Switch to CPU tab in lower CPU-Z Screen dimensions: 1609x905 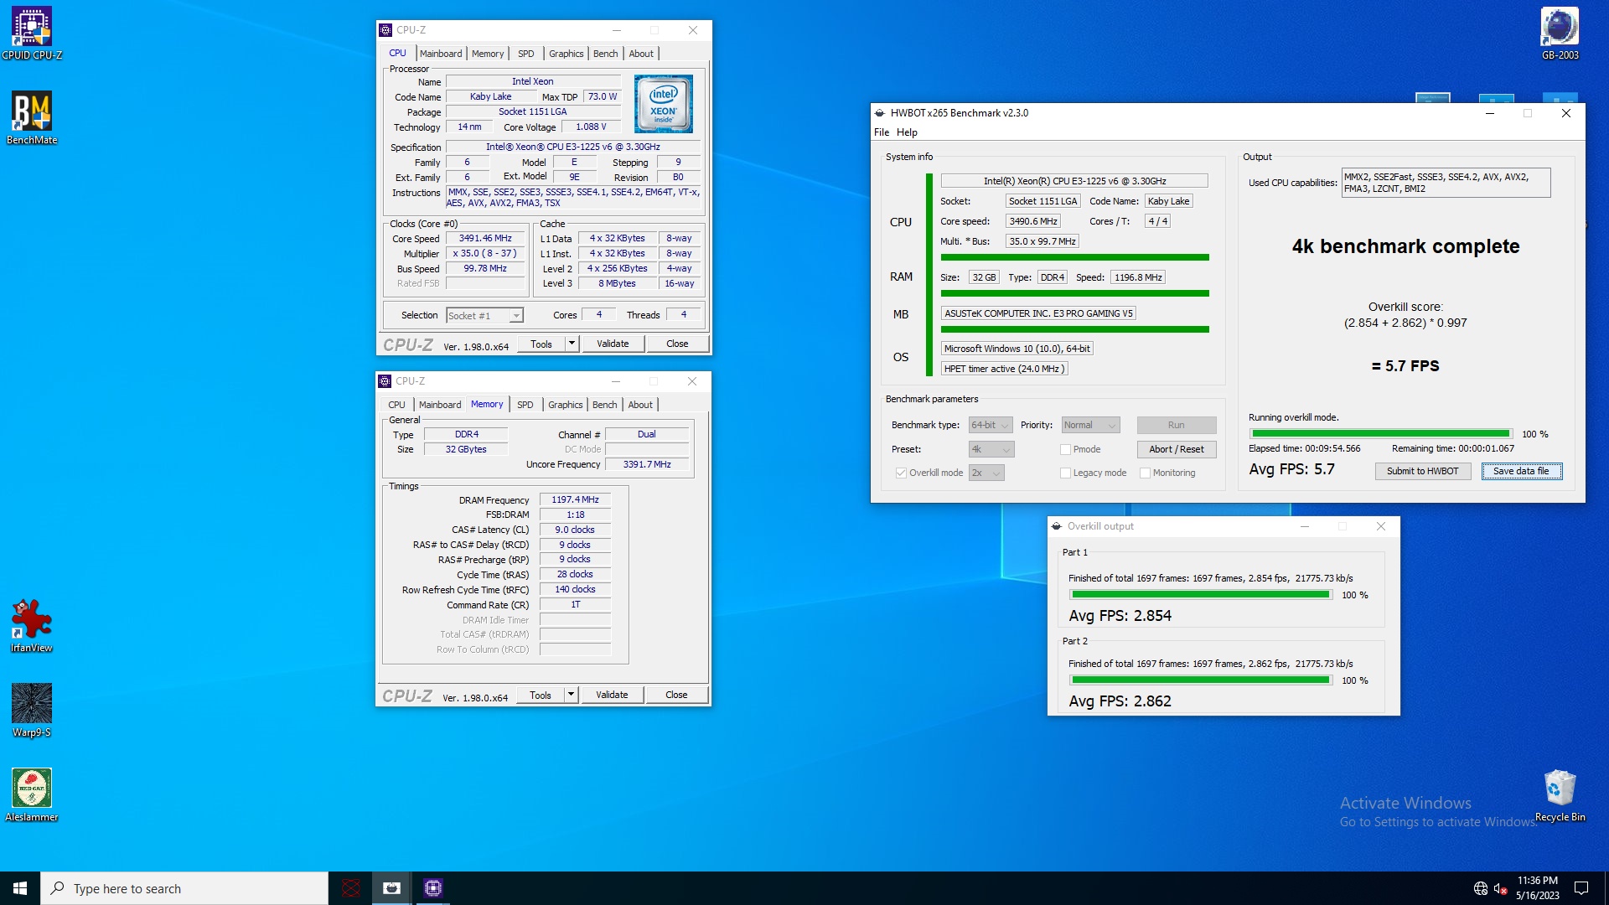pos(396,405)
